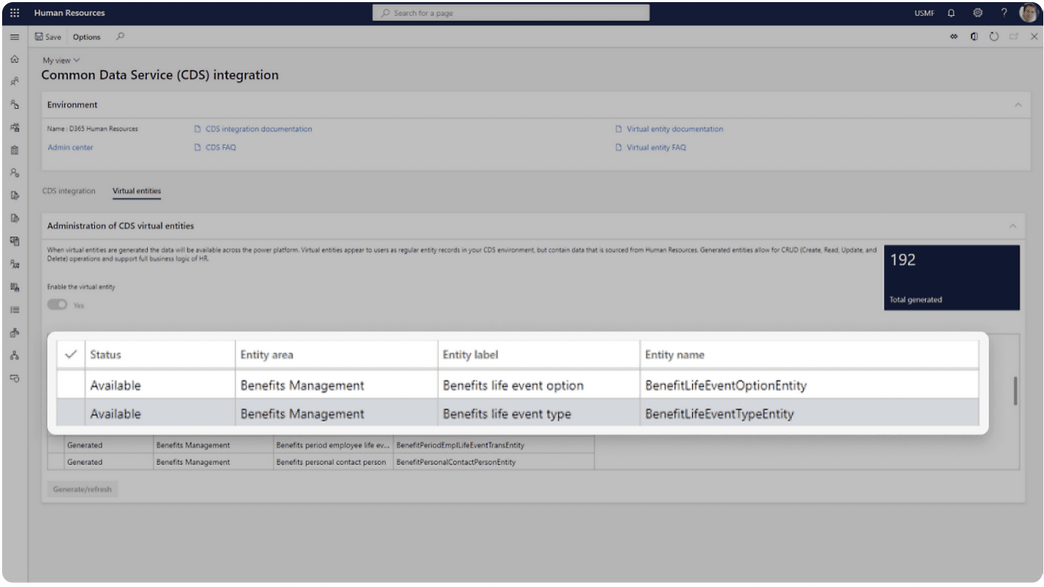The image size is (1044, 587).
Task: Save the page with the Save button
Action: pyautogui.click(x=48, y=37)
